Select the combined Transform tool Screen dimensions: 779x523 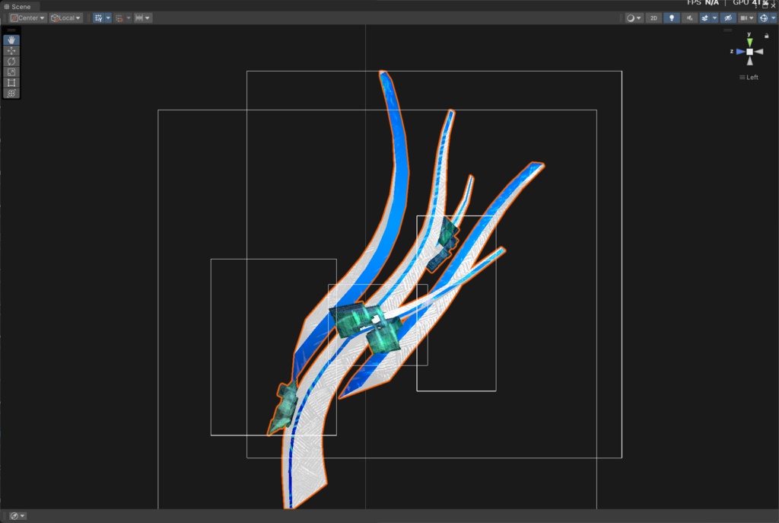tap(11, 93)
